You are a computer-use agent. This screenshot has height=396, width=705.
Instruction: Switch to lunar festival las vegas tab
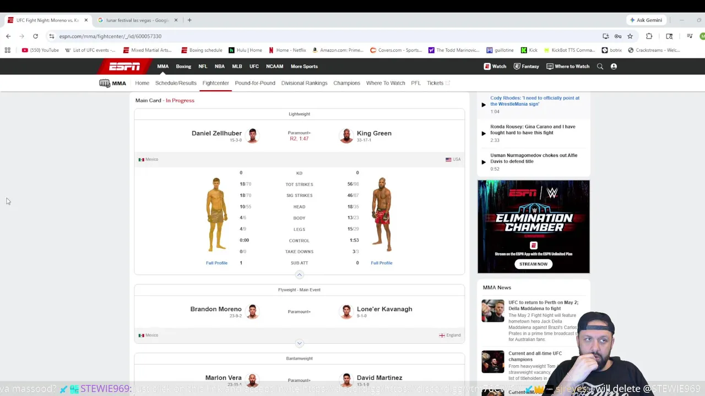[x=137, y=20]
